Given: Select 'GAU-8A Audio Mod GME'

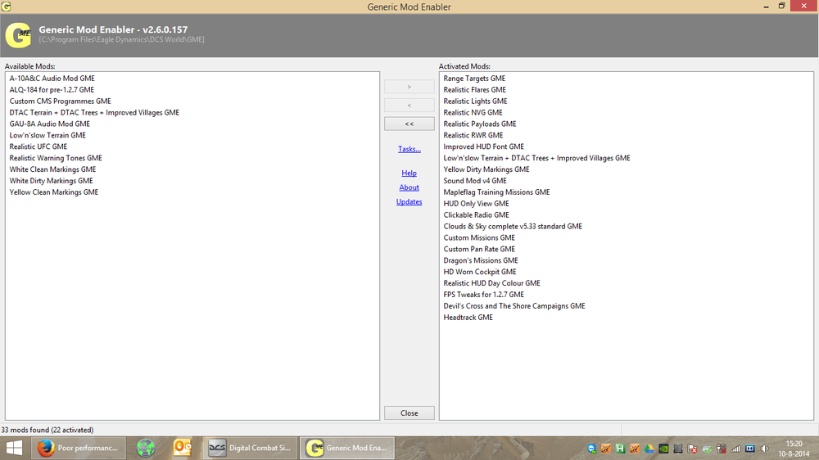Looking at the screenshot, I should tap(50, 124).
